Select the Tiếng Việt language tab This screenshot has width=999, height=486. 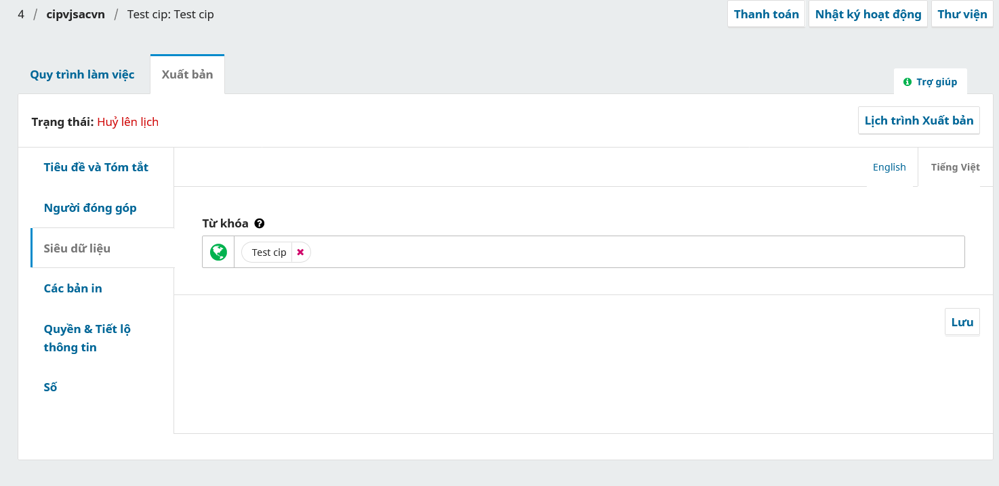click(955, 167)
